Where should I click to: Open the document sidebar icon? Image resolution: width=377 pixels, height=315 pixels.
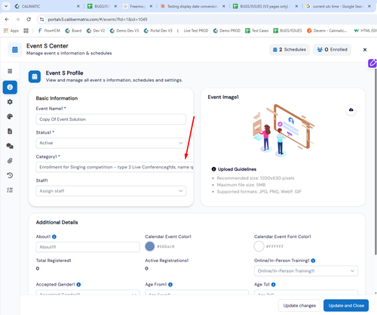(10, 131)
